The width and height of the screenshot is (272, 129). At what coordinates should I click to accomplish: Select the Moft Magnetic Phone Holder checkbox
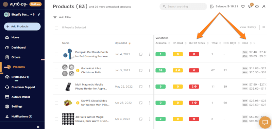(x=56, y=87)
